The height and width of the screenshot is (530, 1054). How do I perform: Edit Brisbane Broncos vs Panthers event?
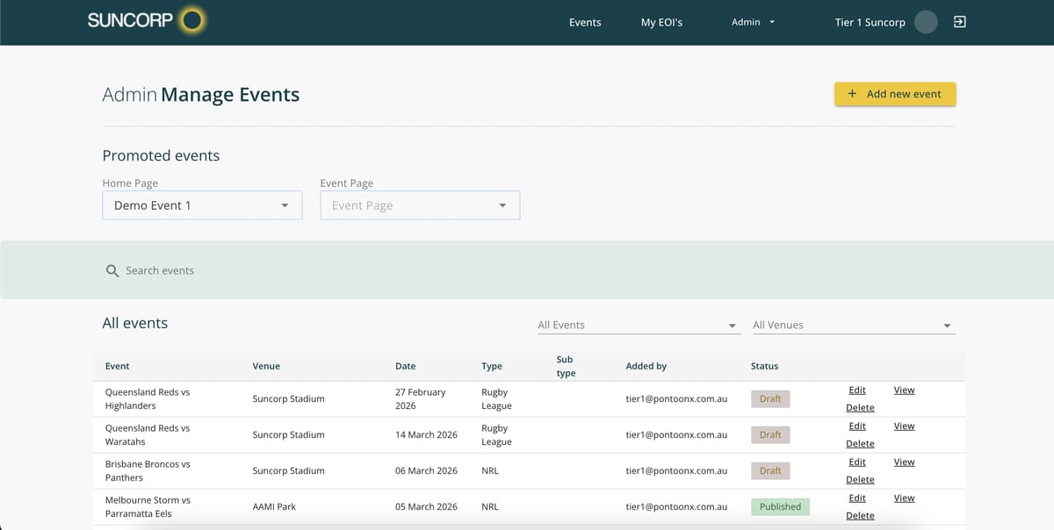(857, 462)
